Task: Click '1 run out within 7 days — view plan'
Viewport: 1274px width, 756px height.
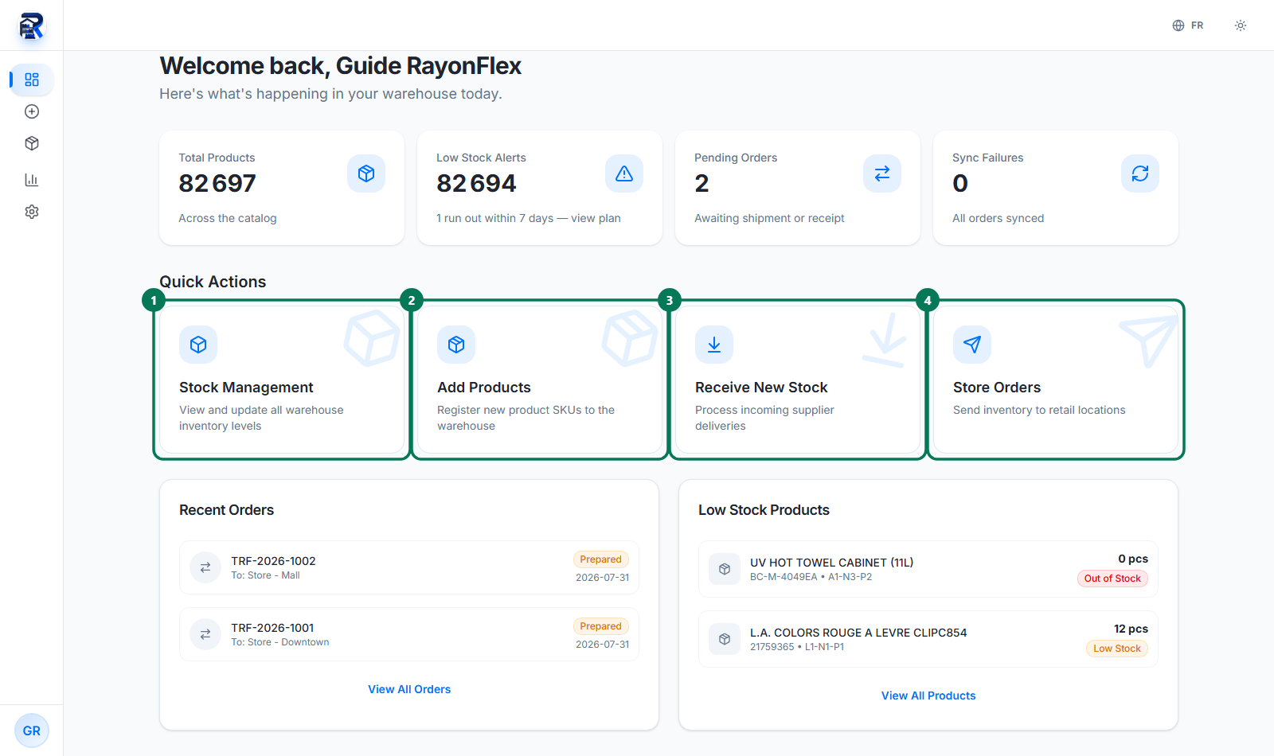Action: pyautogui.click(x=529, y=218)
